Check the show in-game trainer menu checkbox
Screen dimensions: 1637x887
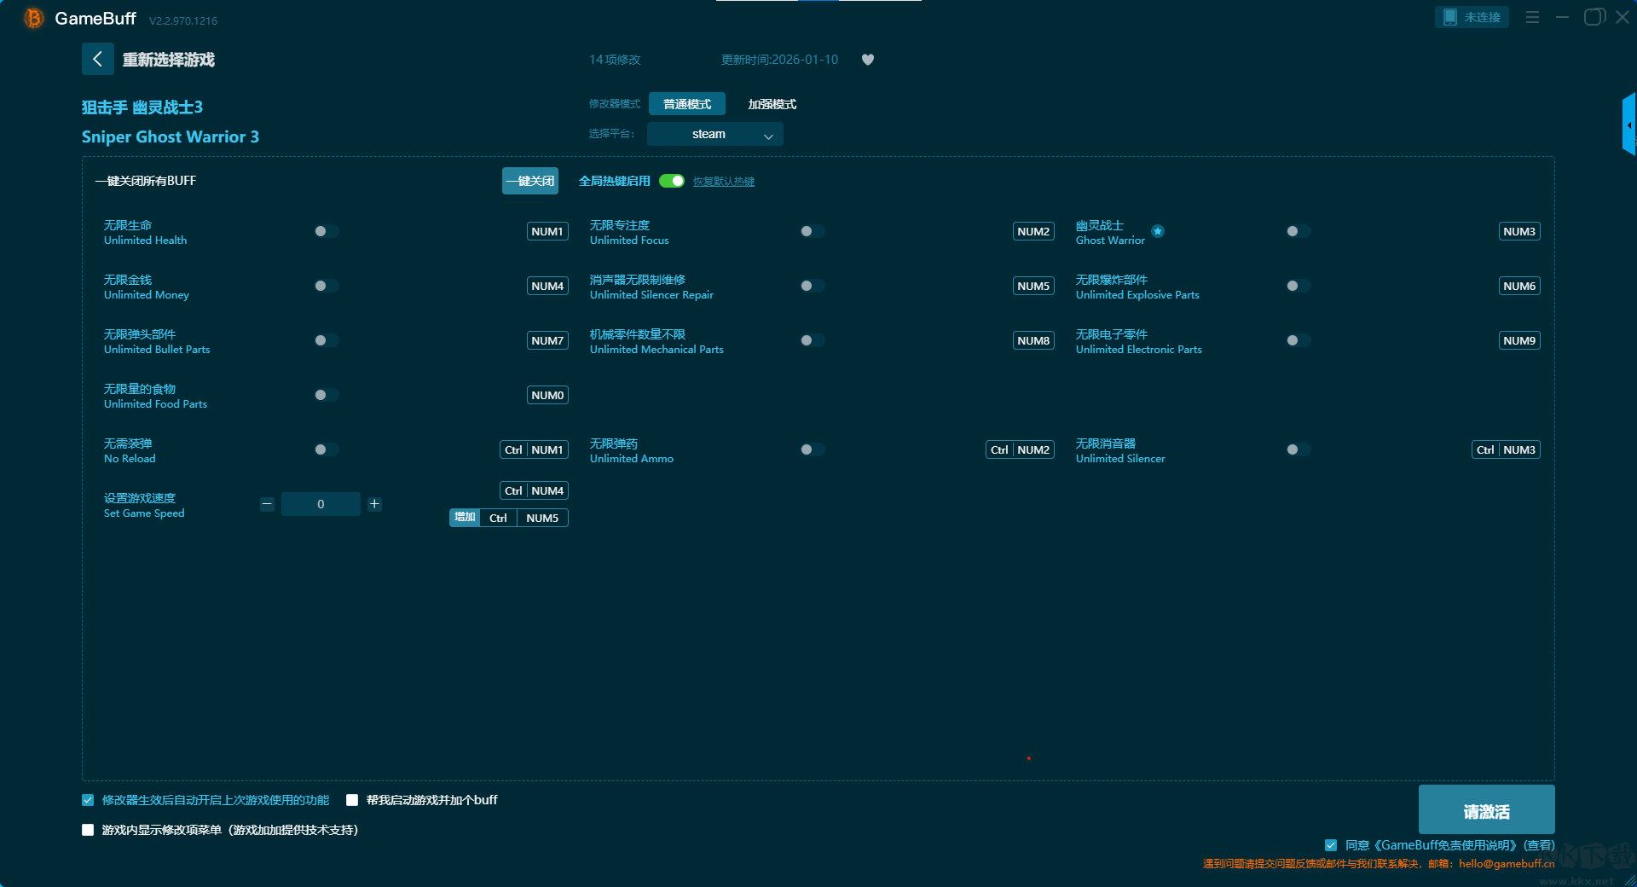click(x=88, y=830)
